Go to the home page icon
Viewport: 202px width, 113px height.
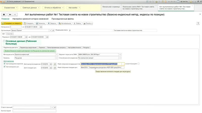[4, 15]
